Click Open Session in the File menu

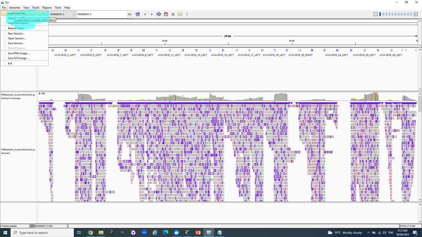(16, 39)
